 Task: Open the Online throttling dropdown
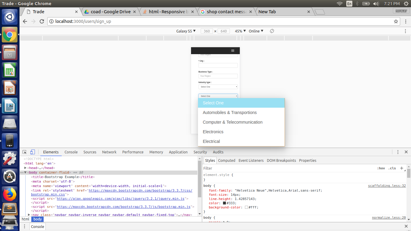click(x=256, y=31)
